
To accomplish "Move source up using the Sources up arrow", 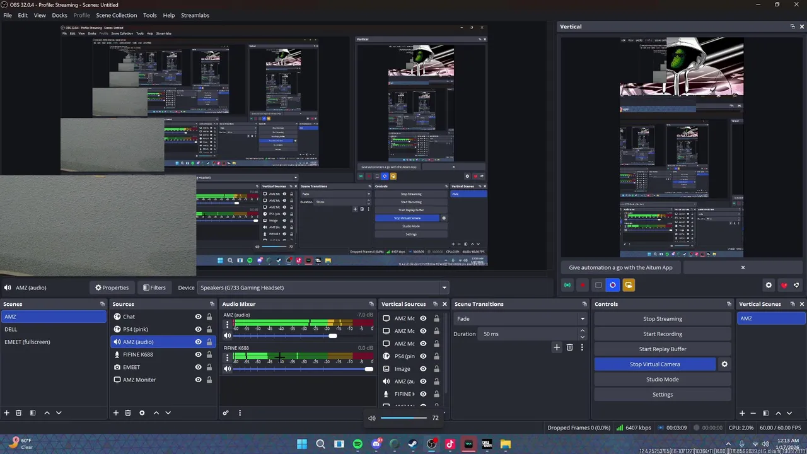I will coord(156,413).
